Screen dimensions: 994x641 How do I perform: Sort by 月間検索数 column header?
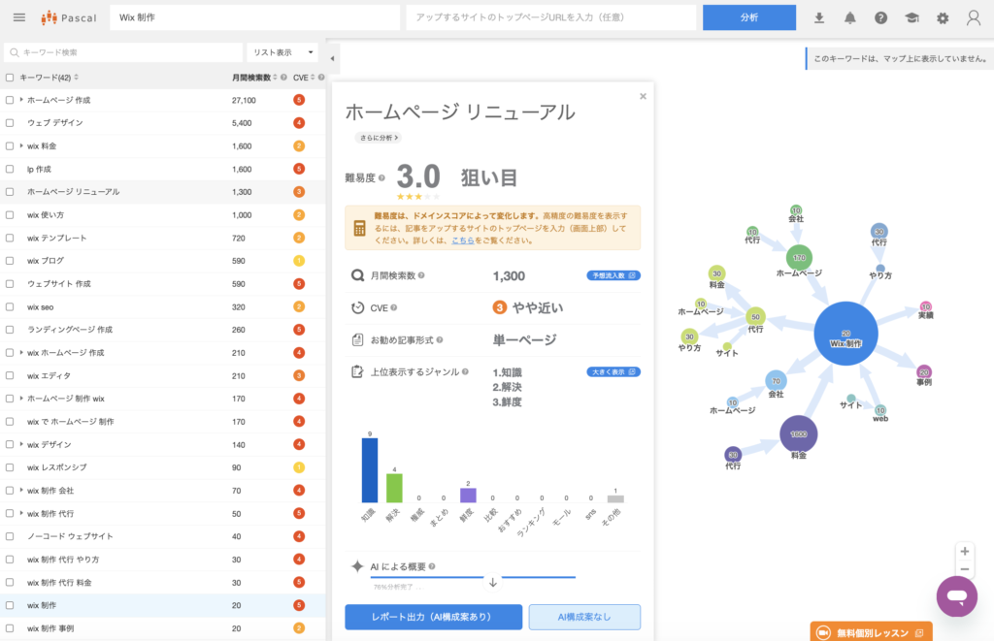tap(257, 78)
